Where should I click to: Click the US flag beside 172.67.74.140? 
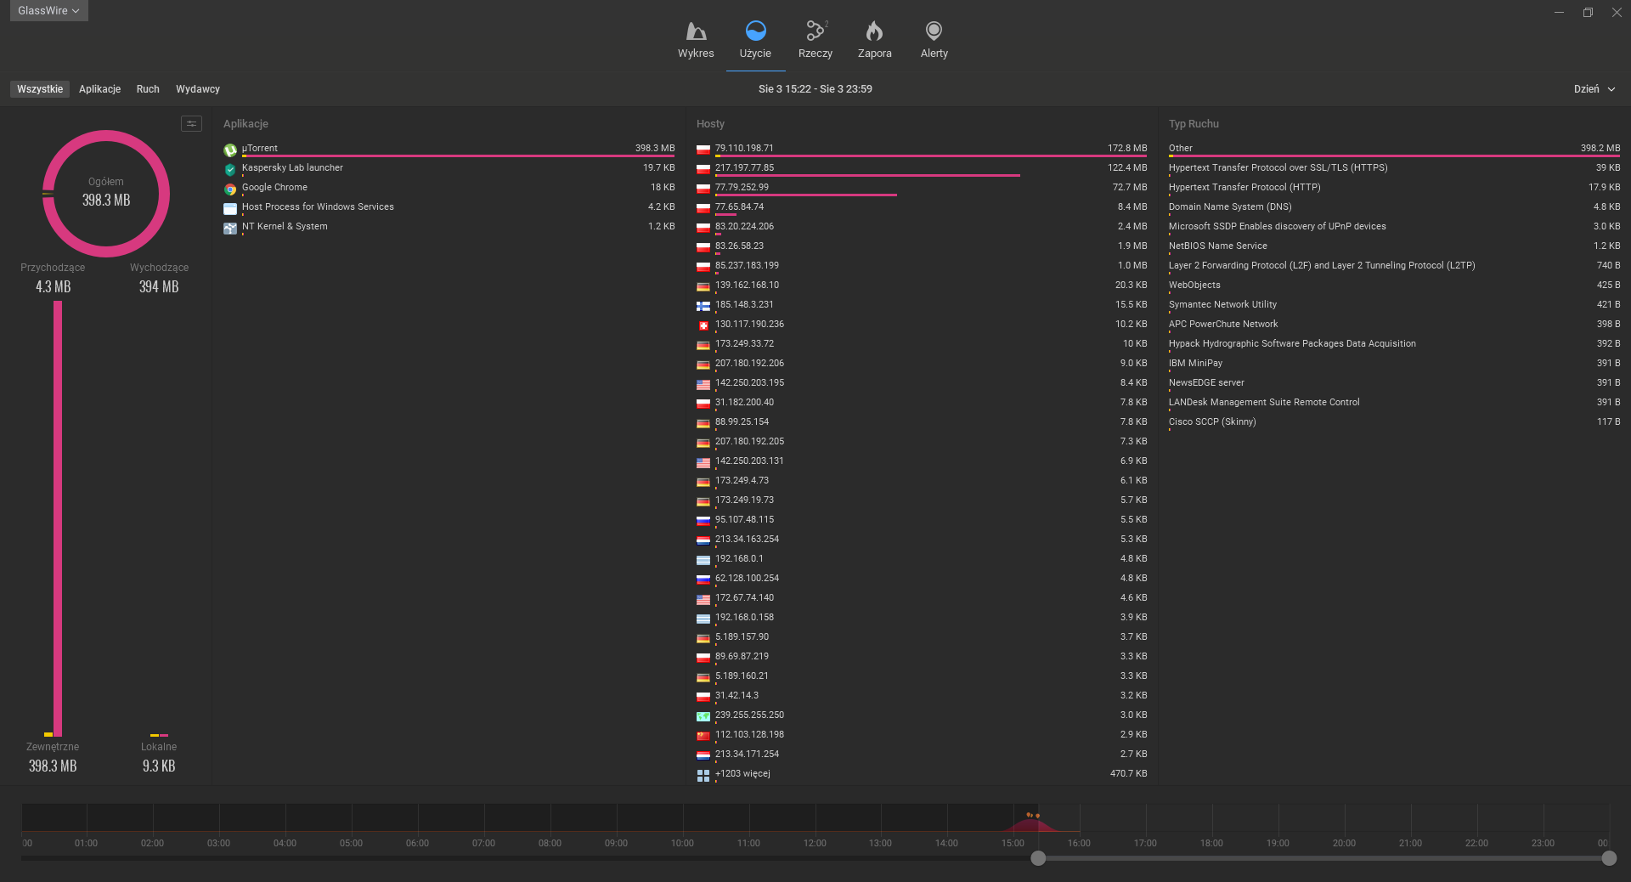[x=703, y=599]
